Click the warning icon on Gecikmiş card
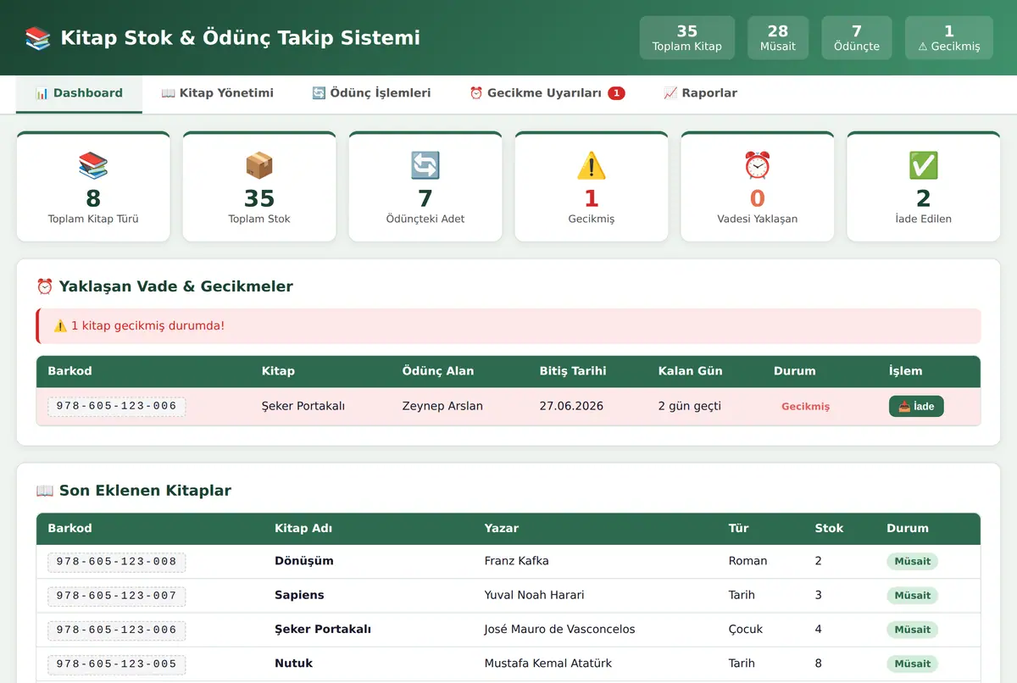The image size is (1017, 683). [592, 165]
